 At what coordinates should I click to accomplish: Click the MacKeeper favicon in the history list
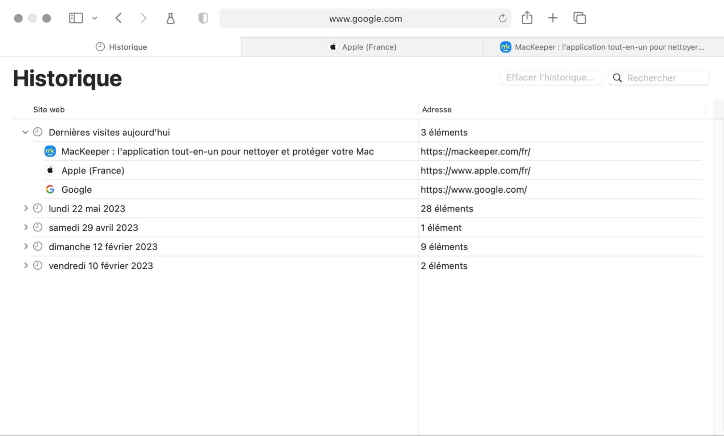50,151
